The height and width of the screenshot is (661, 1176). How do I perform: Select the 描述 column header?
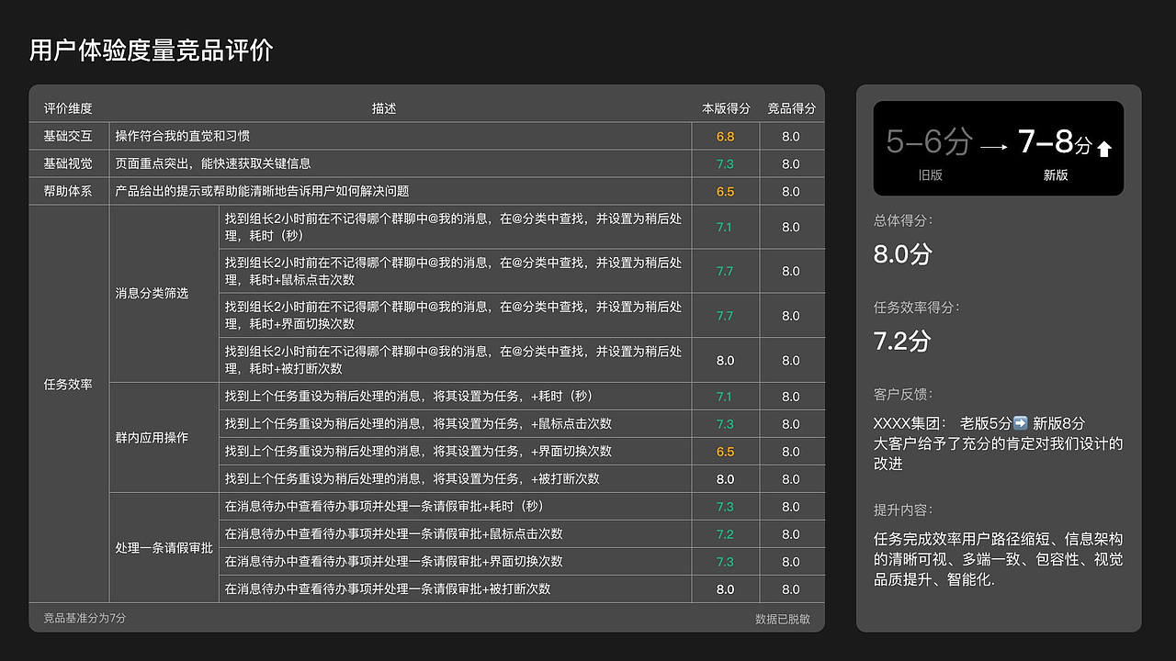384,107
